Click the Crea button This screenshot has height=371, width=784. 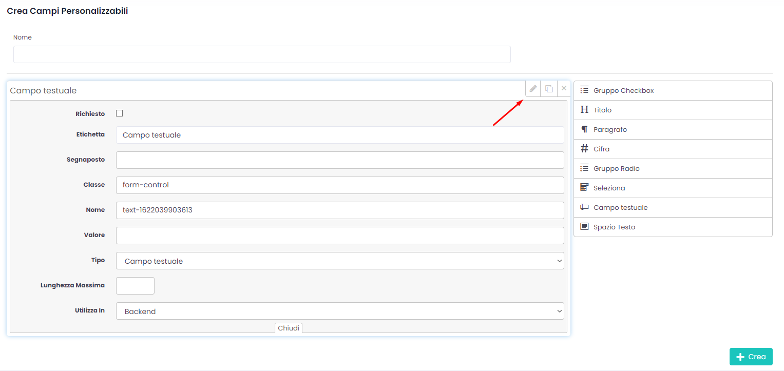tap(751, 357)
